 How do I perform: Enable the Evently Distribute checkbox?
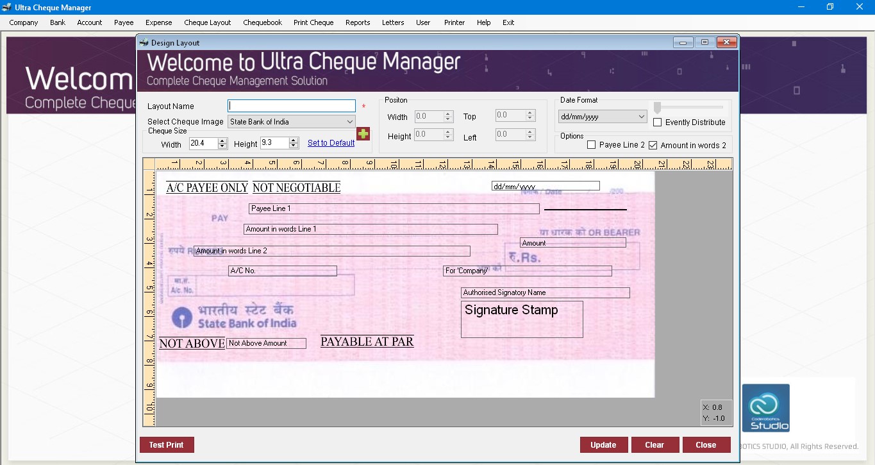658,122
